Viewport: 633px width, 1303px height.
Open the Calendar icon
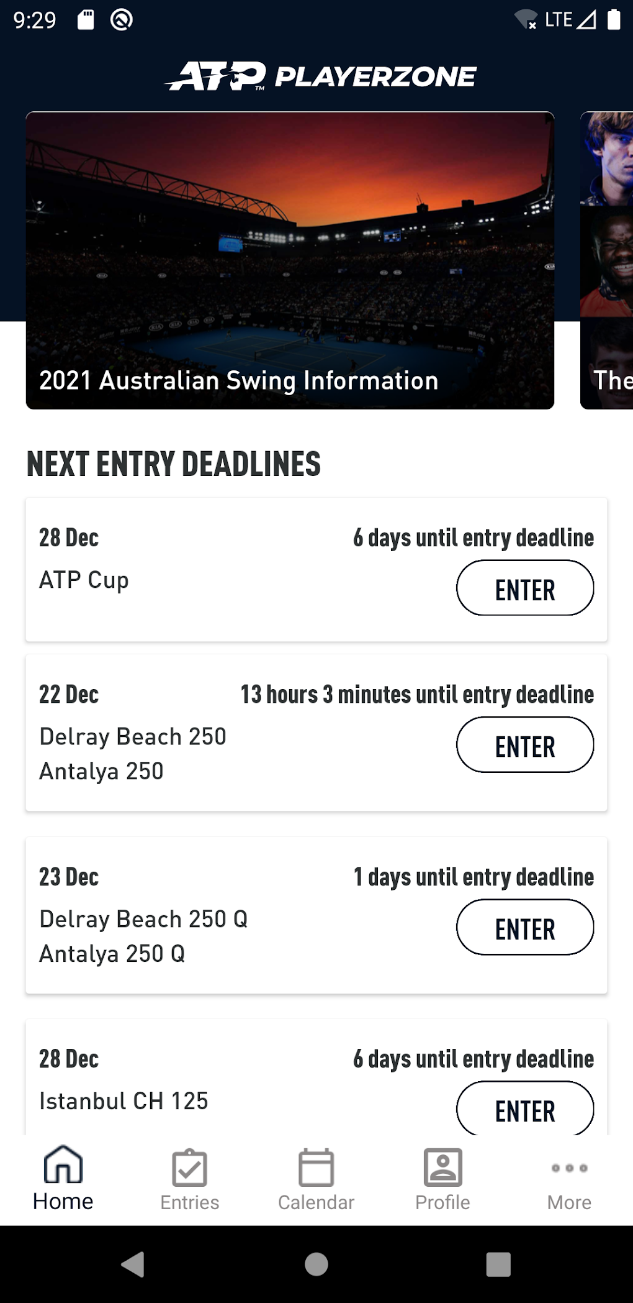point(316,1167)
